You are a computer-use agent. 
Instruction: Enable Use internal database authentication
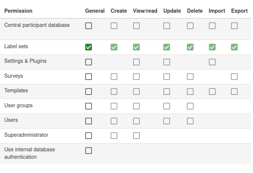coord(89,151)
